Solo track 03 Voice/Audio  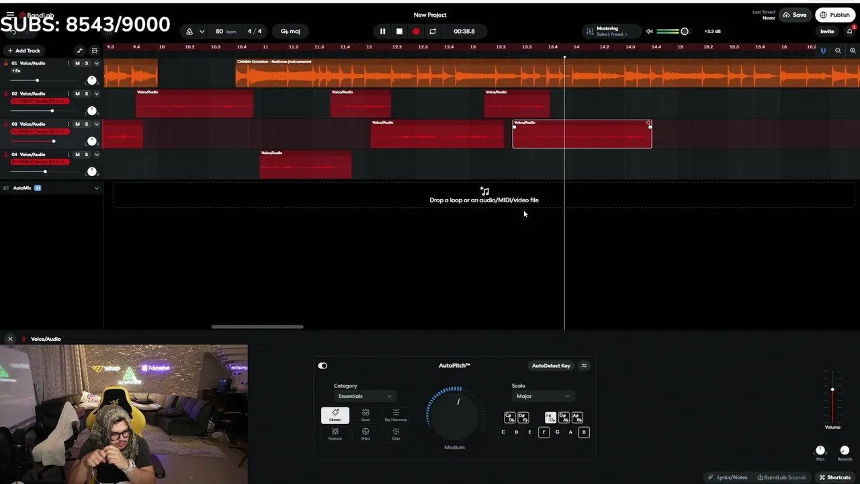tap(86, 124)
